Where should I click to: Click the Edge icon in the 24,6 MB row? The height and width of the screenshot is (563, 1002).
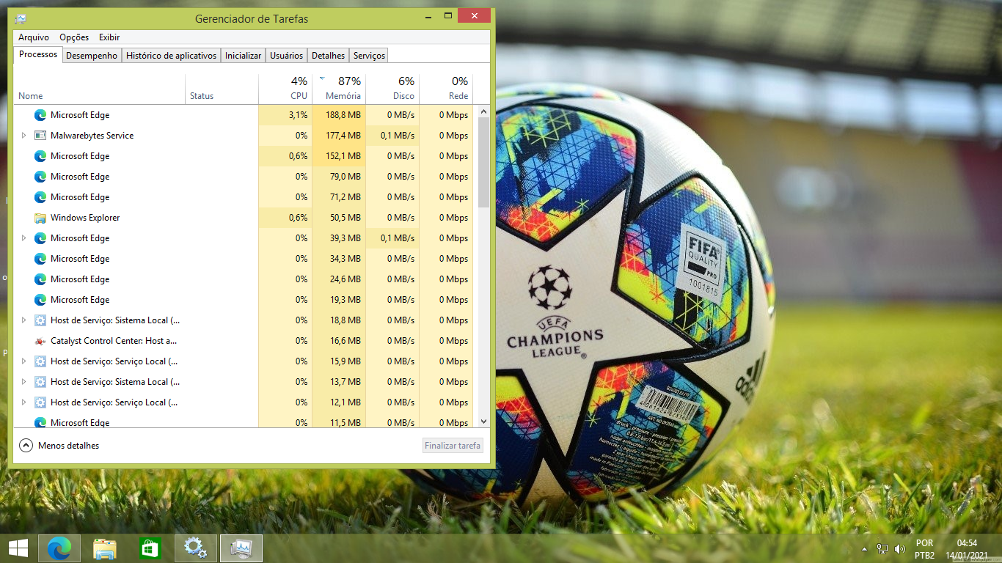pyautogui.click(x=40, y=279)
